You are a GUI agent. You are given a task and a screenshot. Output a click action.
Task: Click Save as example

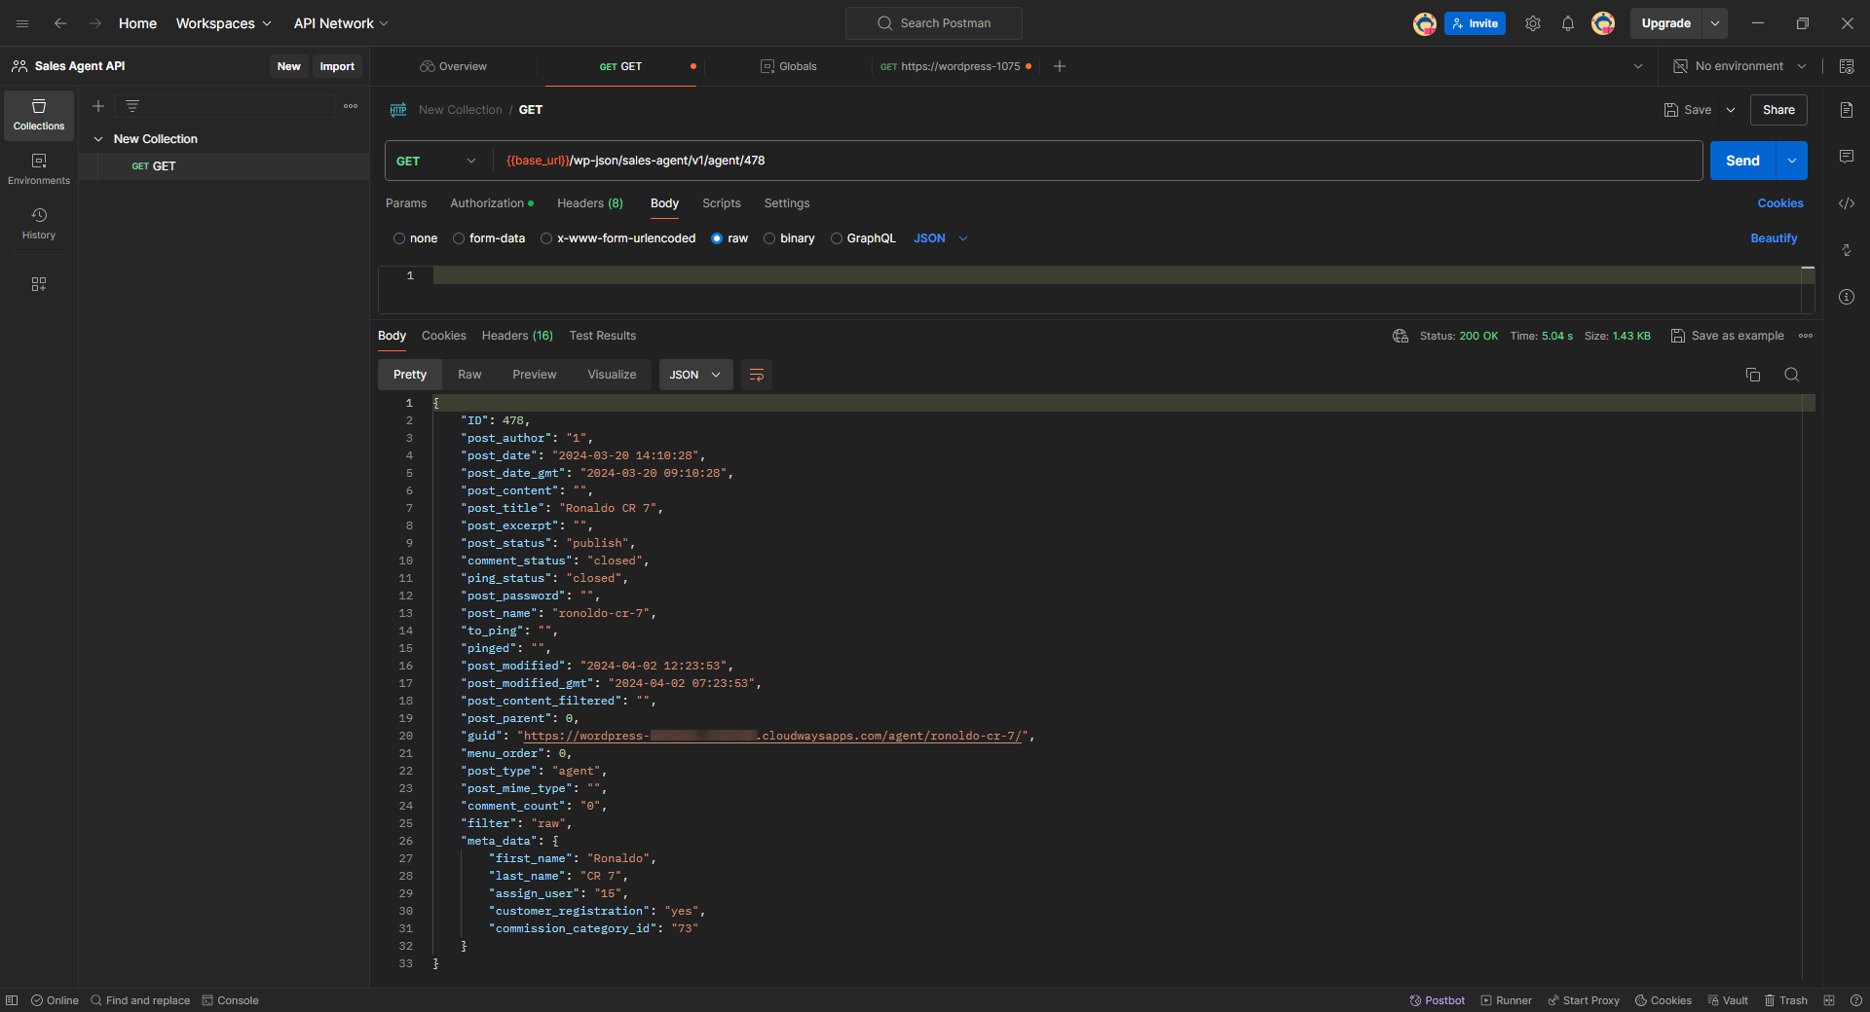click(x=1728, y=336)
